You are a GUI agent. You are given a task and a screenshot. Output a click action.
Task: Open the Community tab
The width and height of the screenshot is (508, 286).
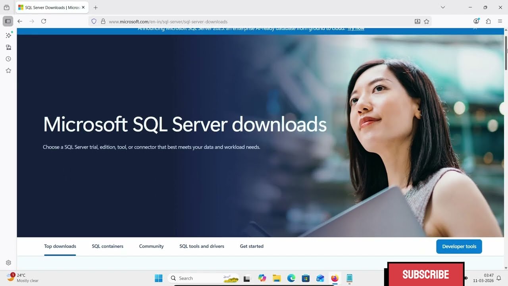tap(151, 246)
